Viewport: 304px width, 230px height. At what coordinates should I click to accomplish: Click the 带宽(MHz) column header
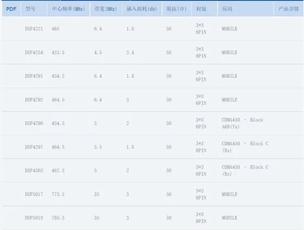tap(106, 9)
